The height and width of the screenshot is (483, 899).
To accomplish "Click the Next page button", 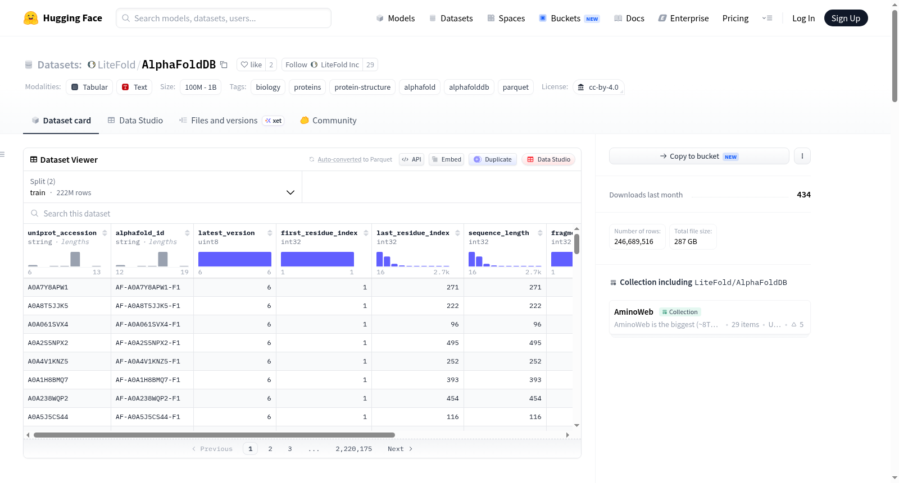I will point(400,449).
